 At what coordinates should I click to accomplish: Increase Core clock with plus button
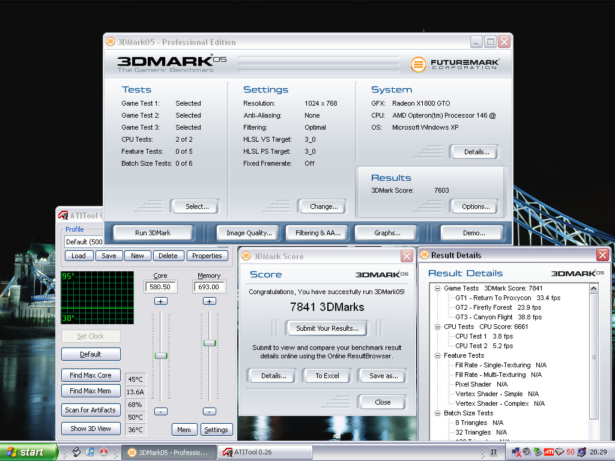tap(161, 301)
